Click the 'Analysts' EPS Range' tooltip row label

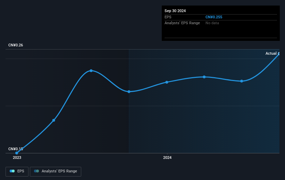(182, 23)
